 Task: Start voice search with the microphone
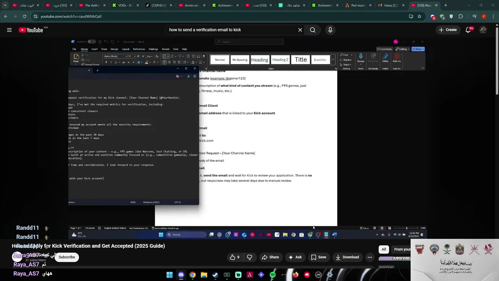click(330, 30)
